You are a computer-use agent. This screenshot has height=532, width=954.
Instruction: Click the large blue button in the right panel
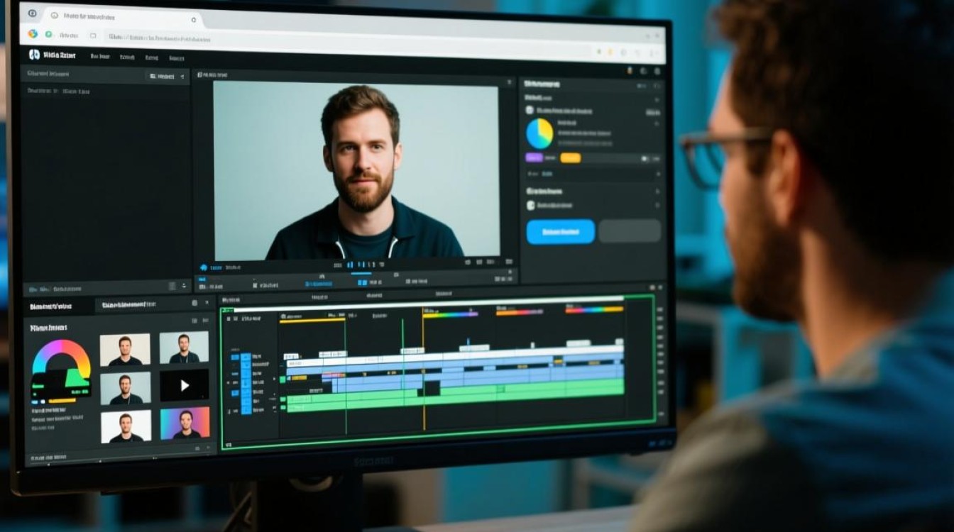click(x=561, y=231)
